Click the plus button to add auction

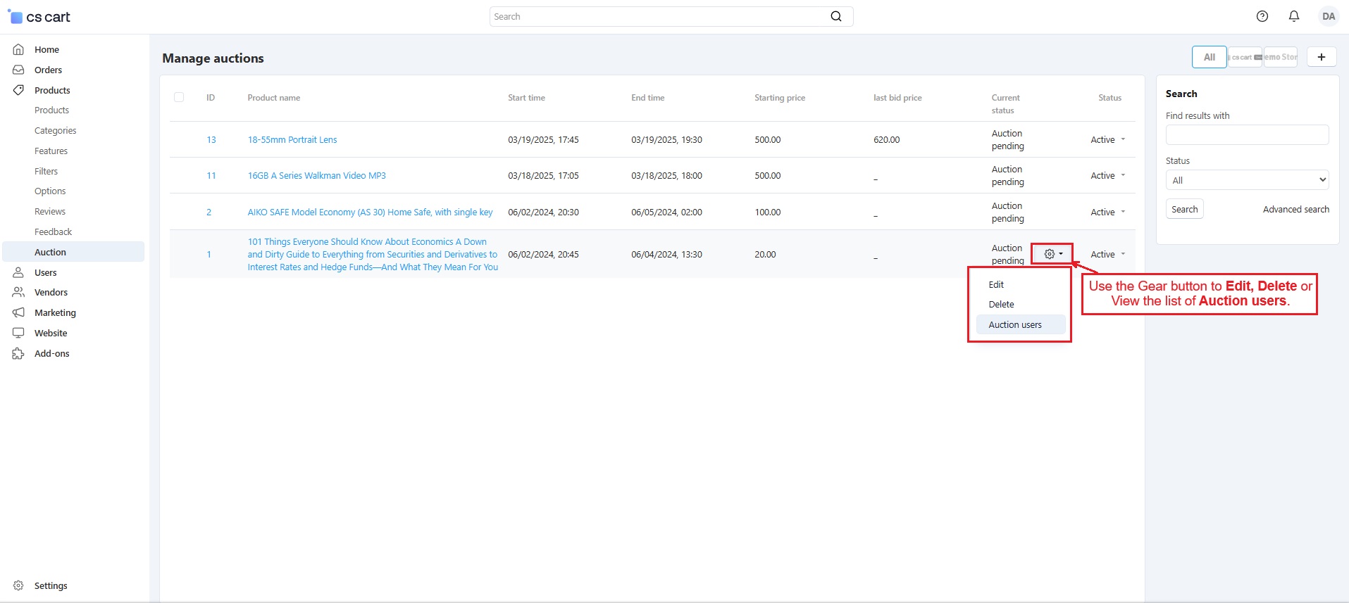[1321, 57]
